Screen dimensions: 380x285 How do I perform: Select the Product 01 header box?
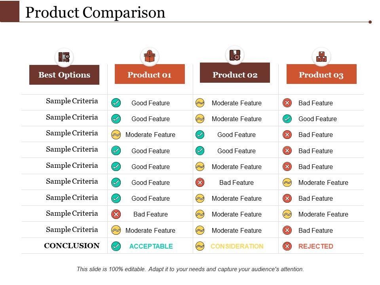pos(150,75)
